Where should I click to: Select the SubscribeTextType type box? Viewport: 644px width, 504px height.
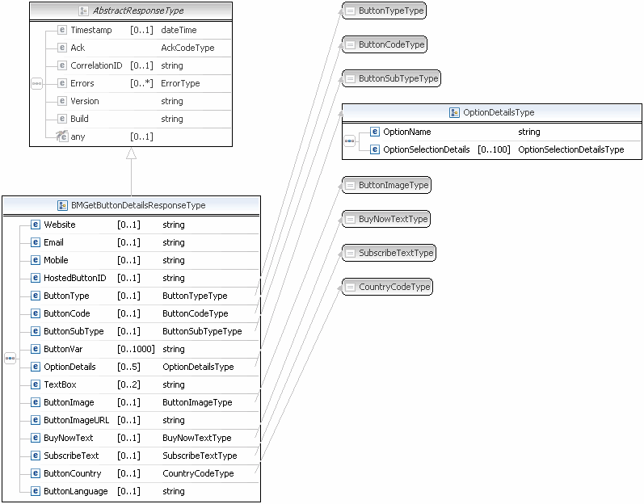tap(389, 253)
